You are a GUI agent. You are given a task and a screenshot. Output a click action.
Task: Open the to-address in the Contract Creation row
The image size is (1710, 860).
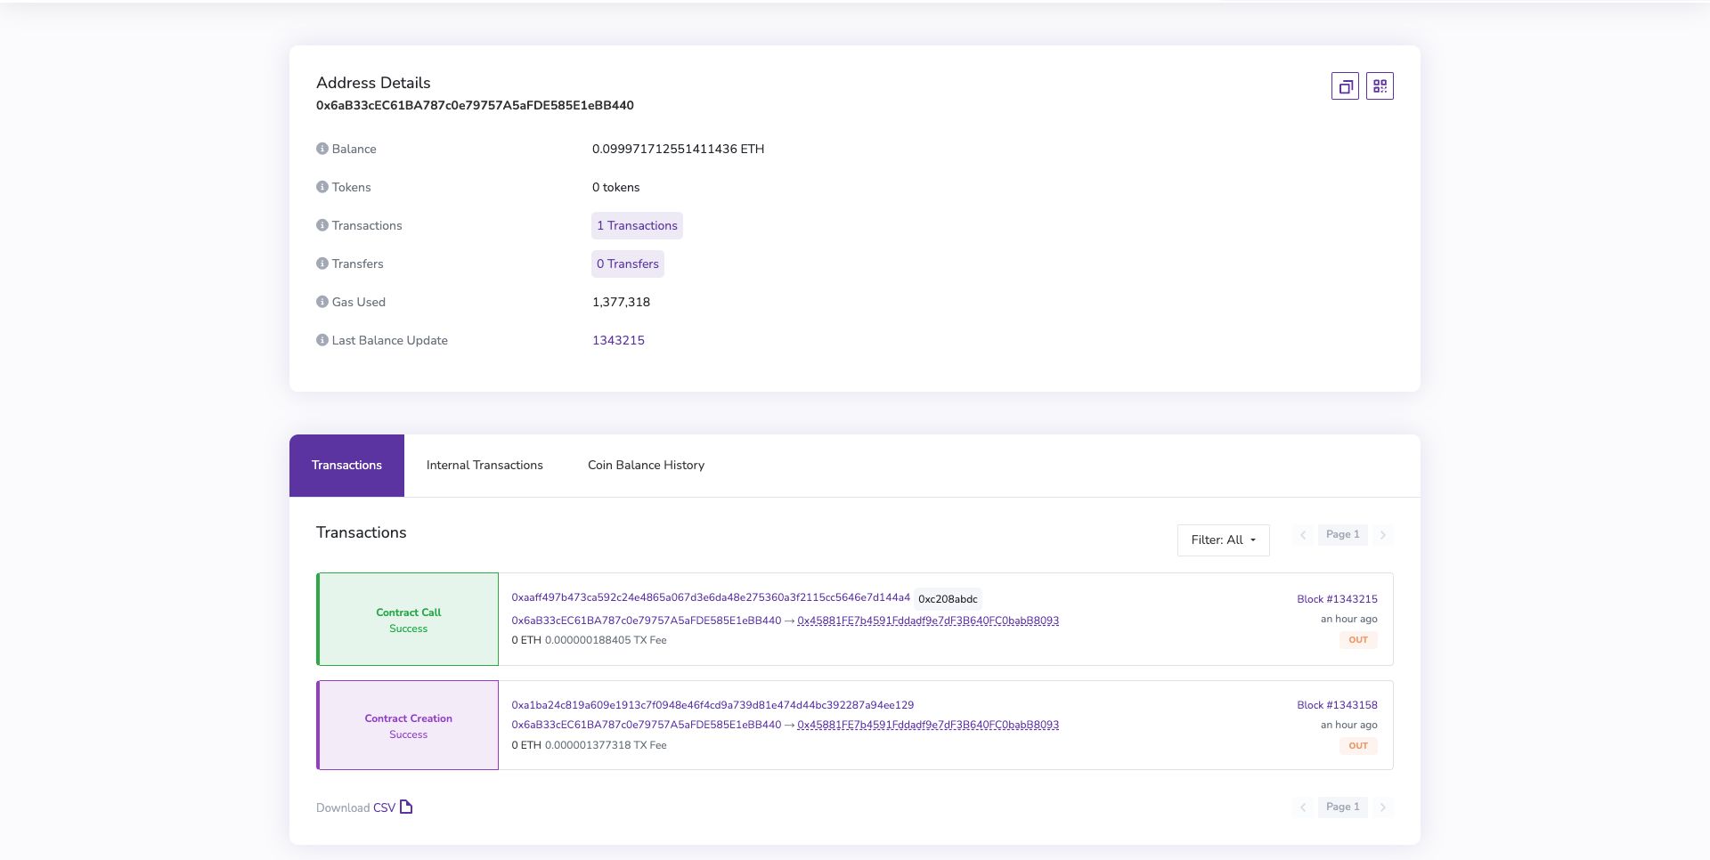928,725
